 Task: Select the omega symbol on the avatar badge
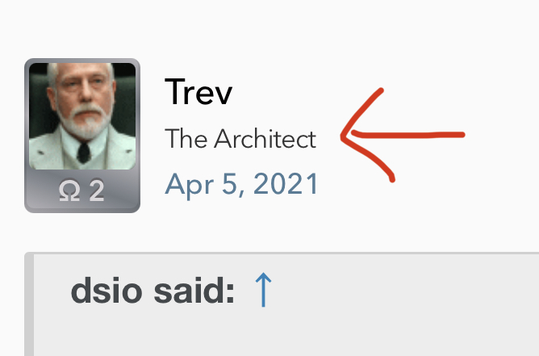pos(69,191)
